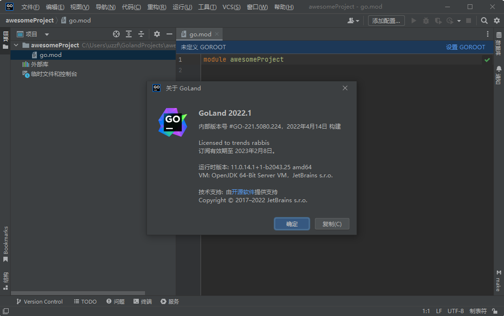The image size is (504, 316).
Task: Click the Collapse All icon in the project panel
Action: point(141,34)
